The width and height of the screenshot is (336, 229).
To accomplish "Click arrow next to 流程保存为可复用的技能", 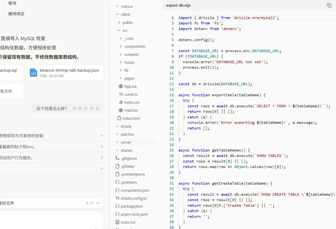I will (101, 135).
